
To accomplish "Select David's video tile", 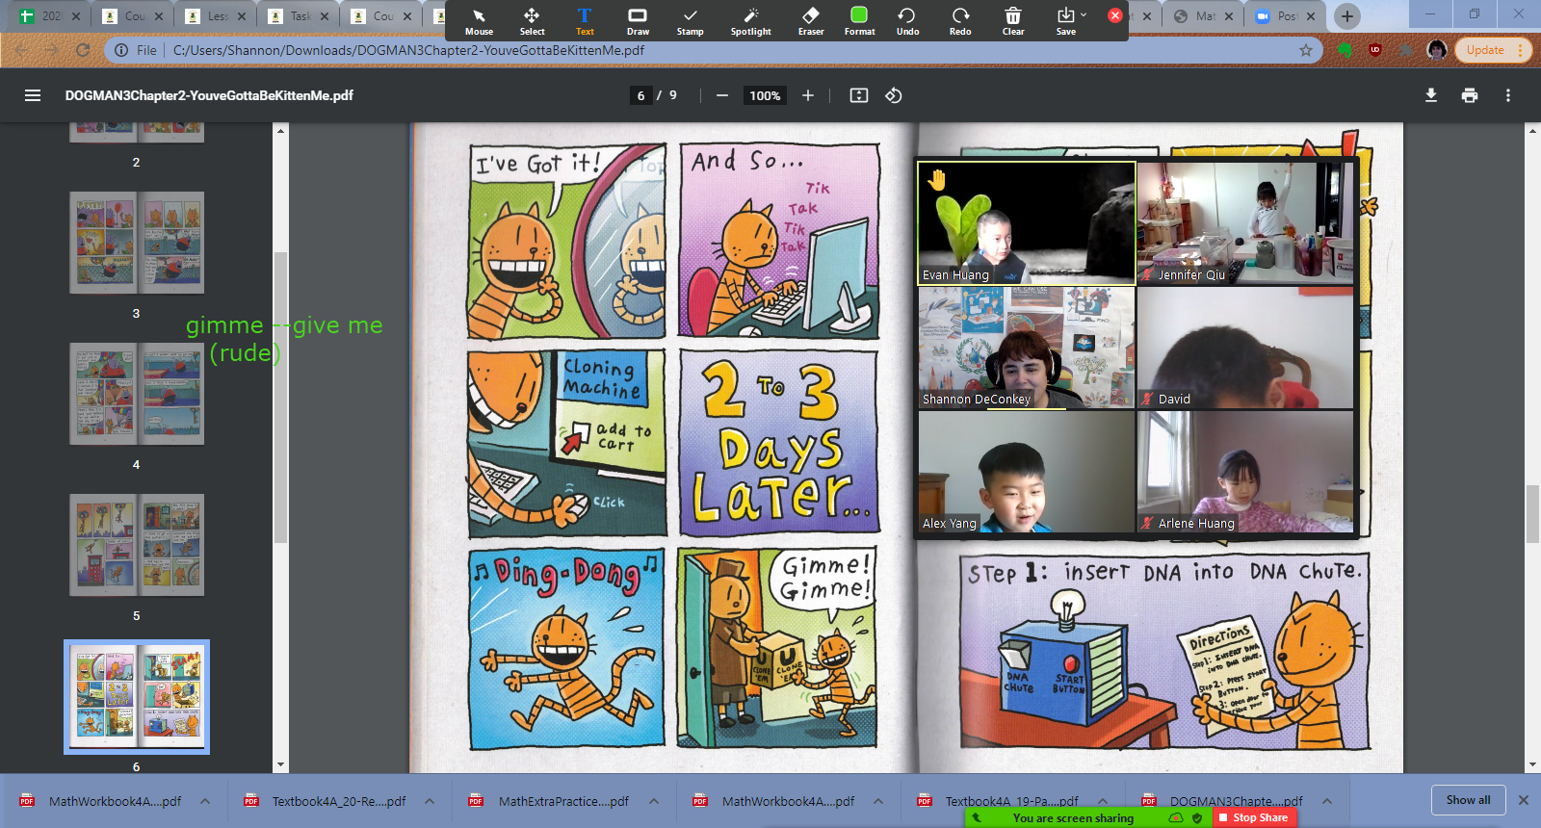I will (1245, 348).
